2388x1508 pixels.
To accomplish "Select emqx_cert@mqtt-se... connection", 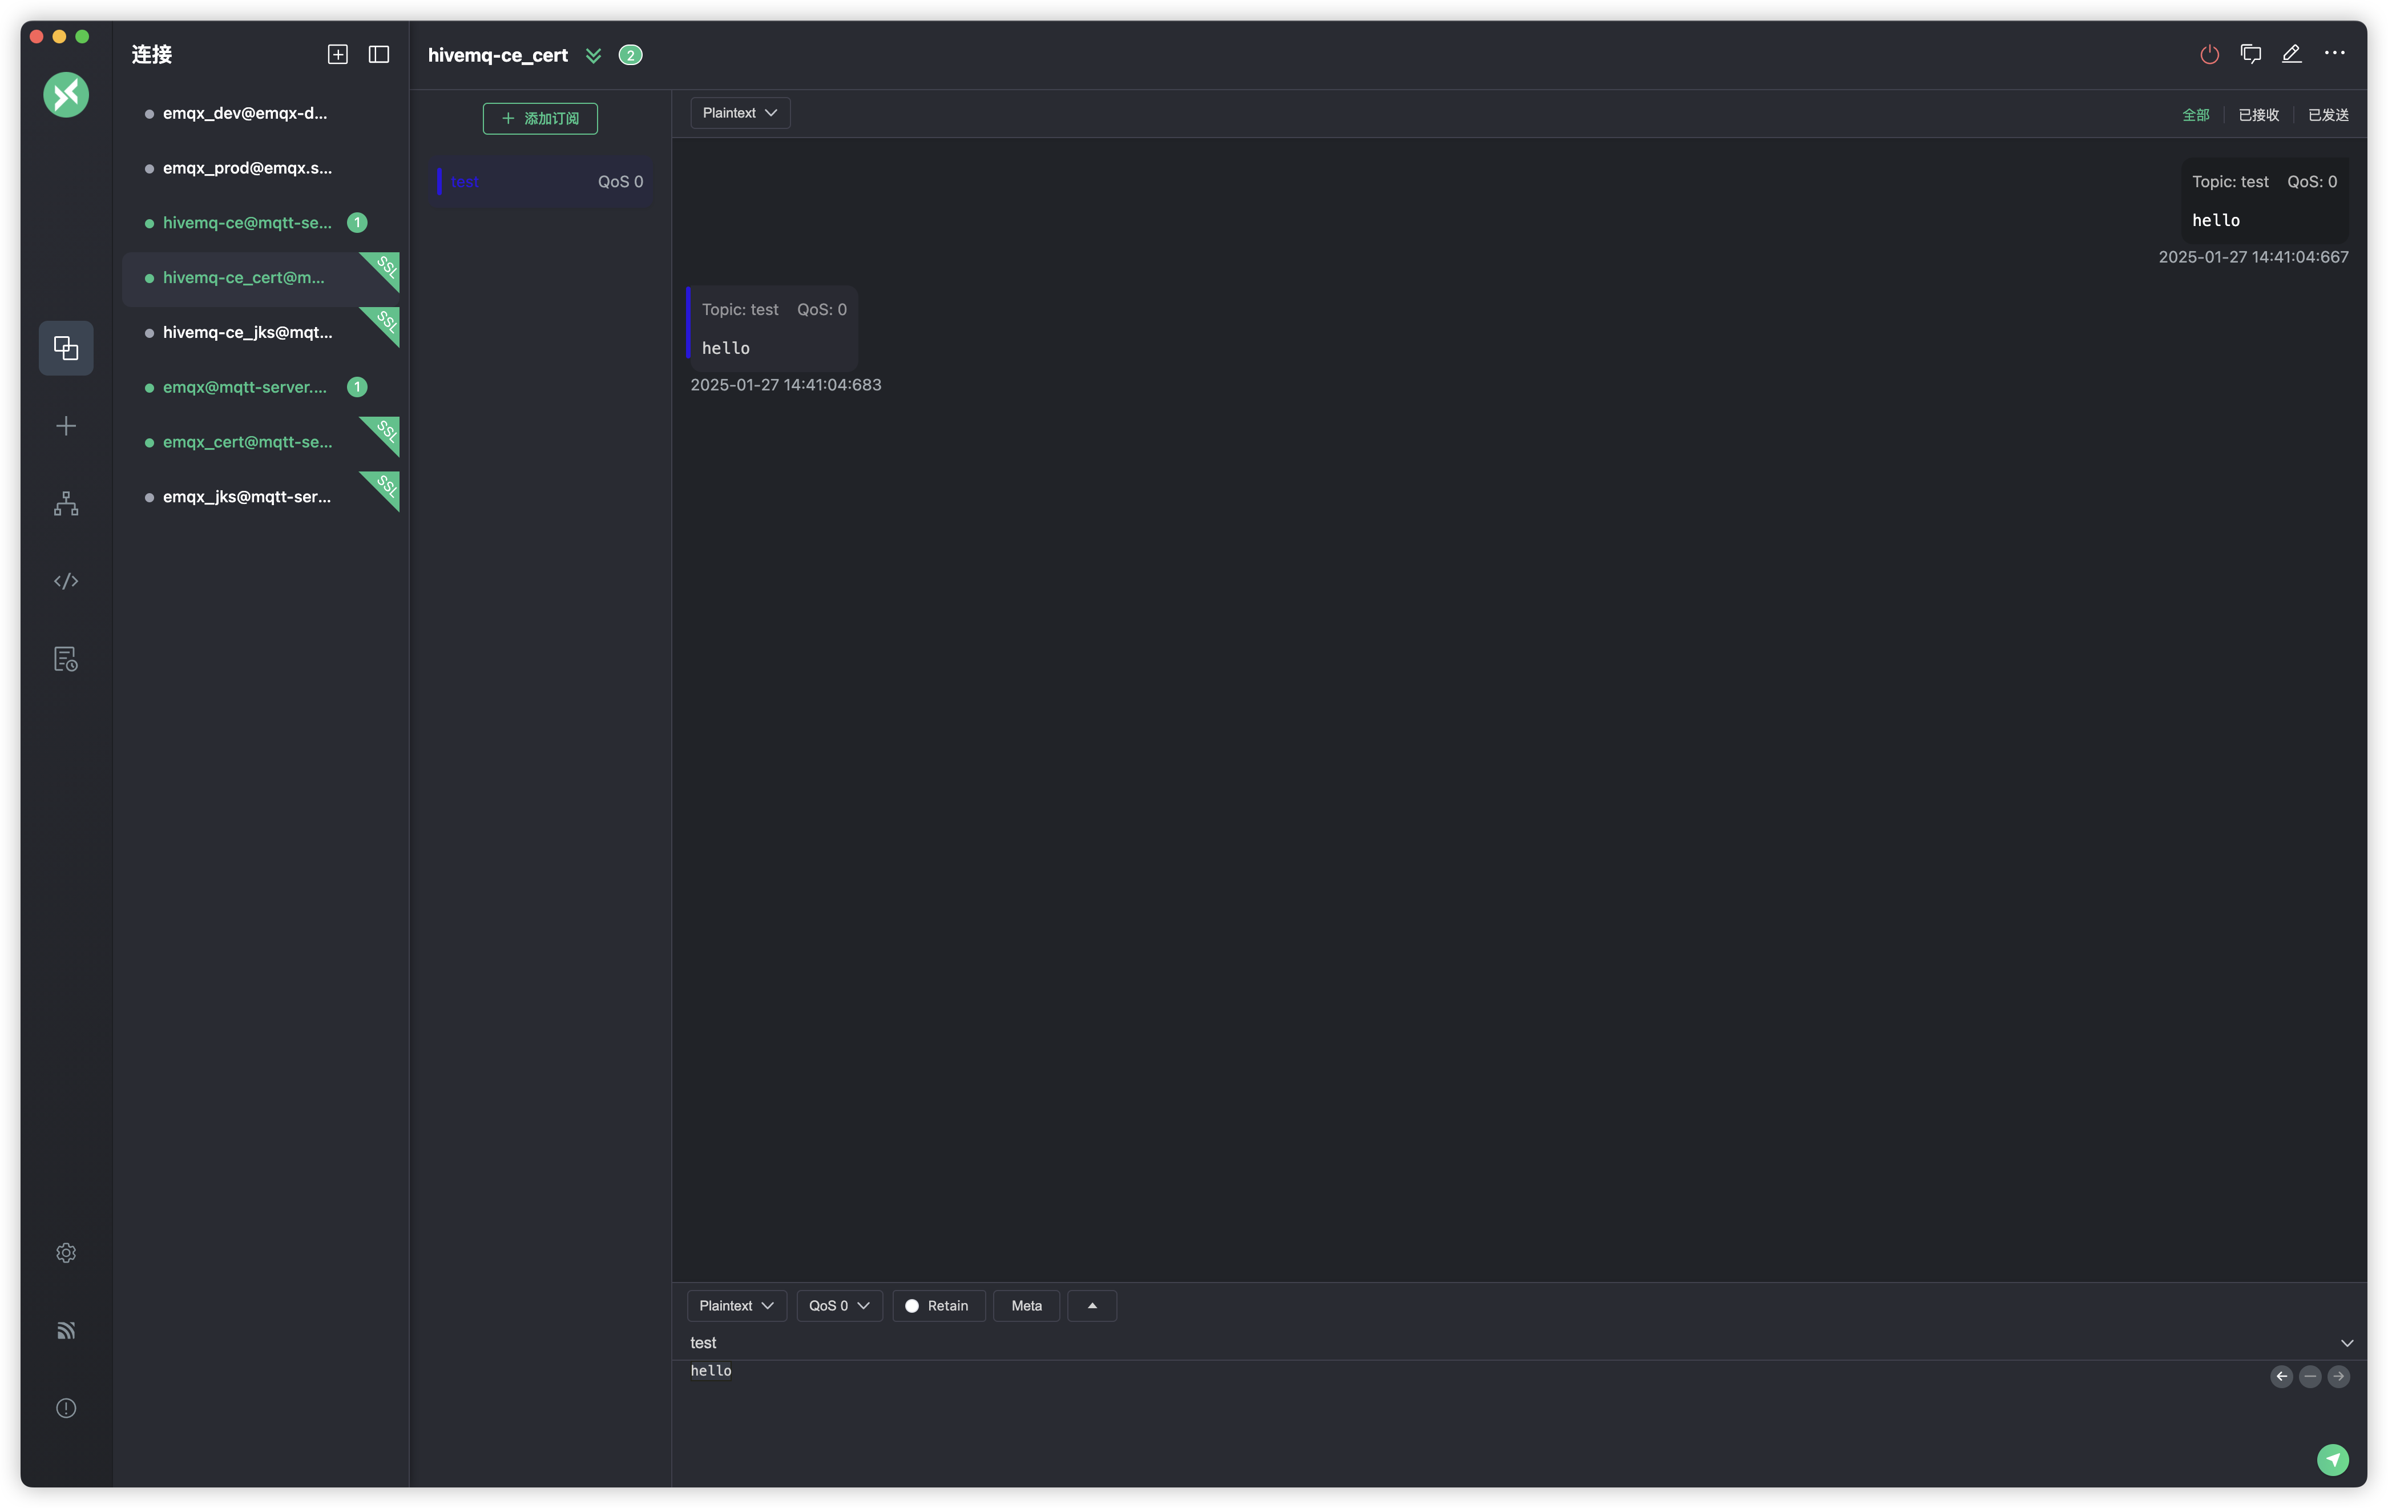I will [x=260, y=443].
